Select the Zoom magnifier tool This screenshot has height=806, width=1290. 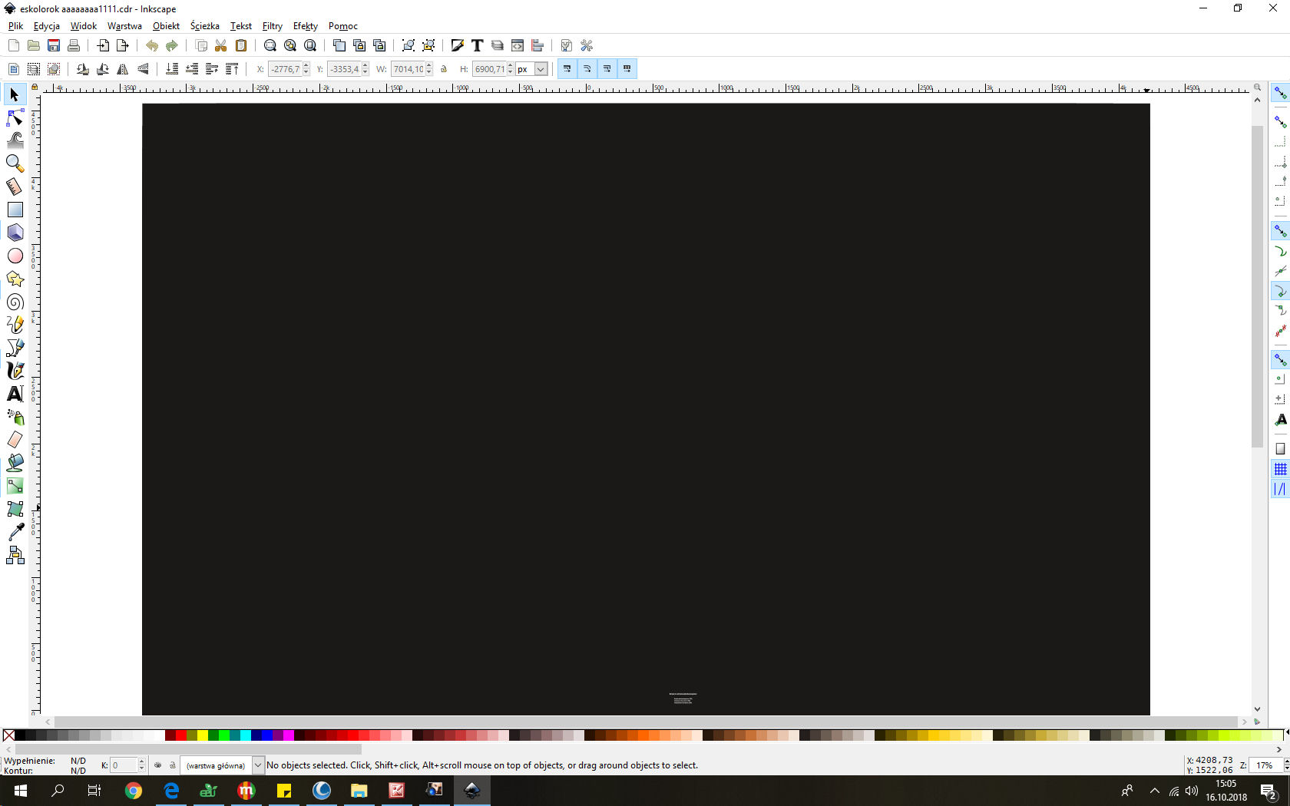[x=15, y=164]
